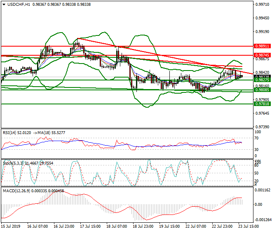Screen dimensions: 272x231
Task: Click the MACD scale value -0.001264
Action: pos(263,220)
